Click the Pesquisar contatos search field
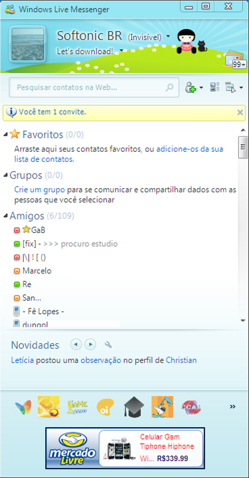Screen dimensions: 249x478 coord(94,88)
